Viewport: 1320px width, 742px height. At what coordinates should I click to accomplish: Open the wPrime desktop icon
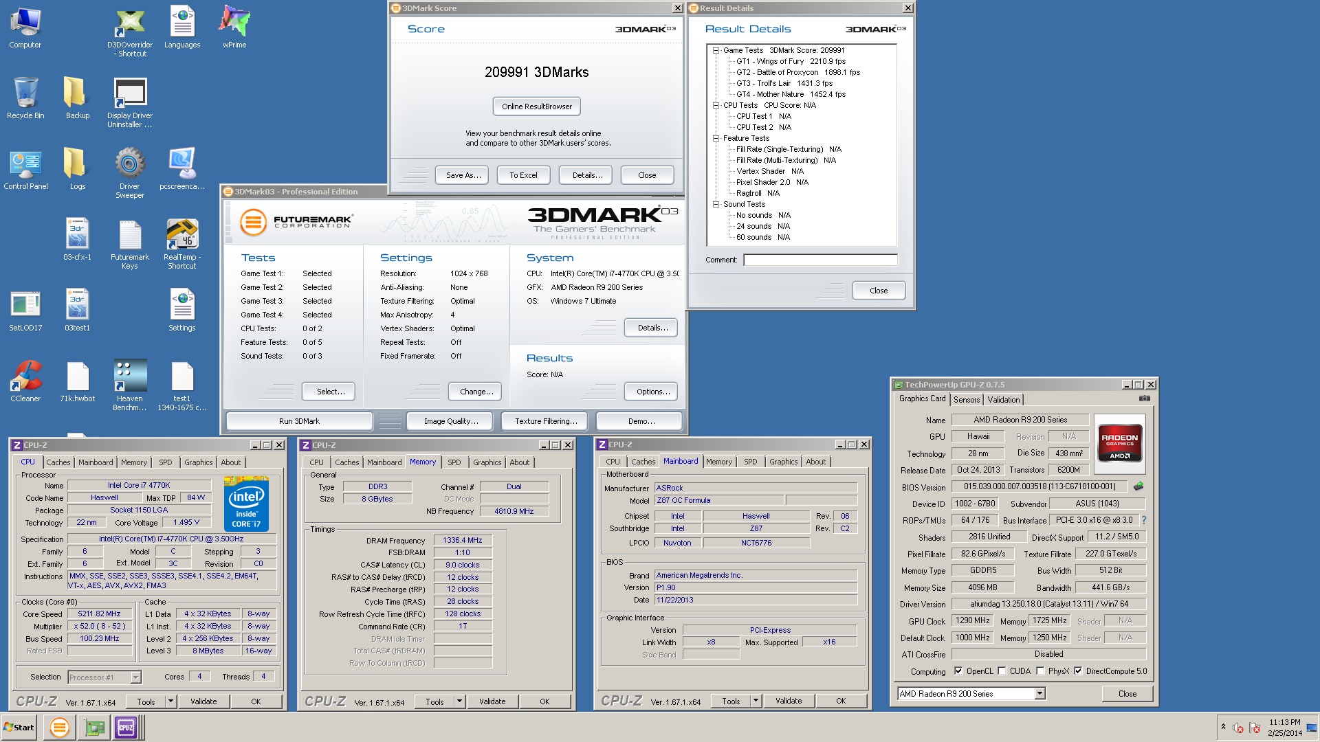point(234,27)
